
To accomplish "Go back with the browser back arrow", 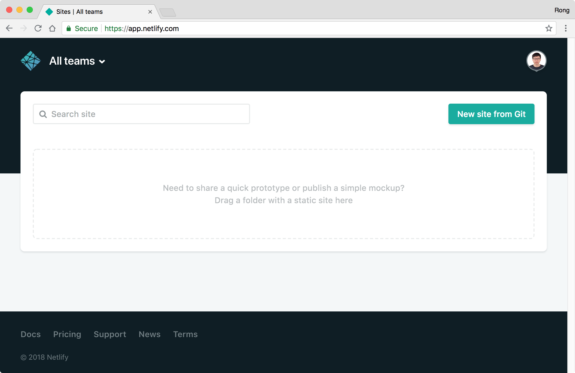I will click(x=9, y=28).
